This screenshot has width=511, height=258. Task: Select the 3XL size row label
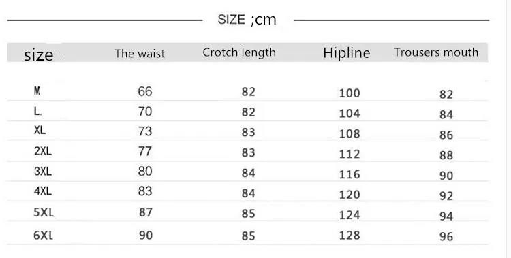point(43,171)
